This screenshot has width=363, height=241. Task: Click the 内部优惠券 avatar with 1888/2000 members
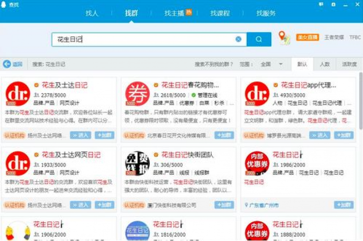(257, 231)
